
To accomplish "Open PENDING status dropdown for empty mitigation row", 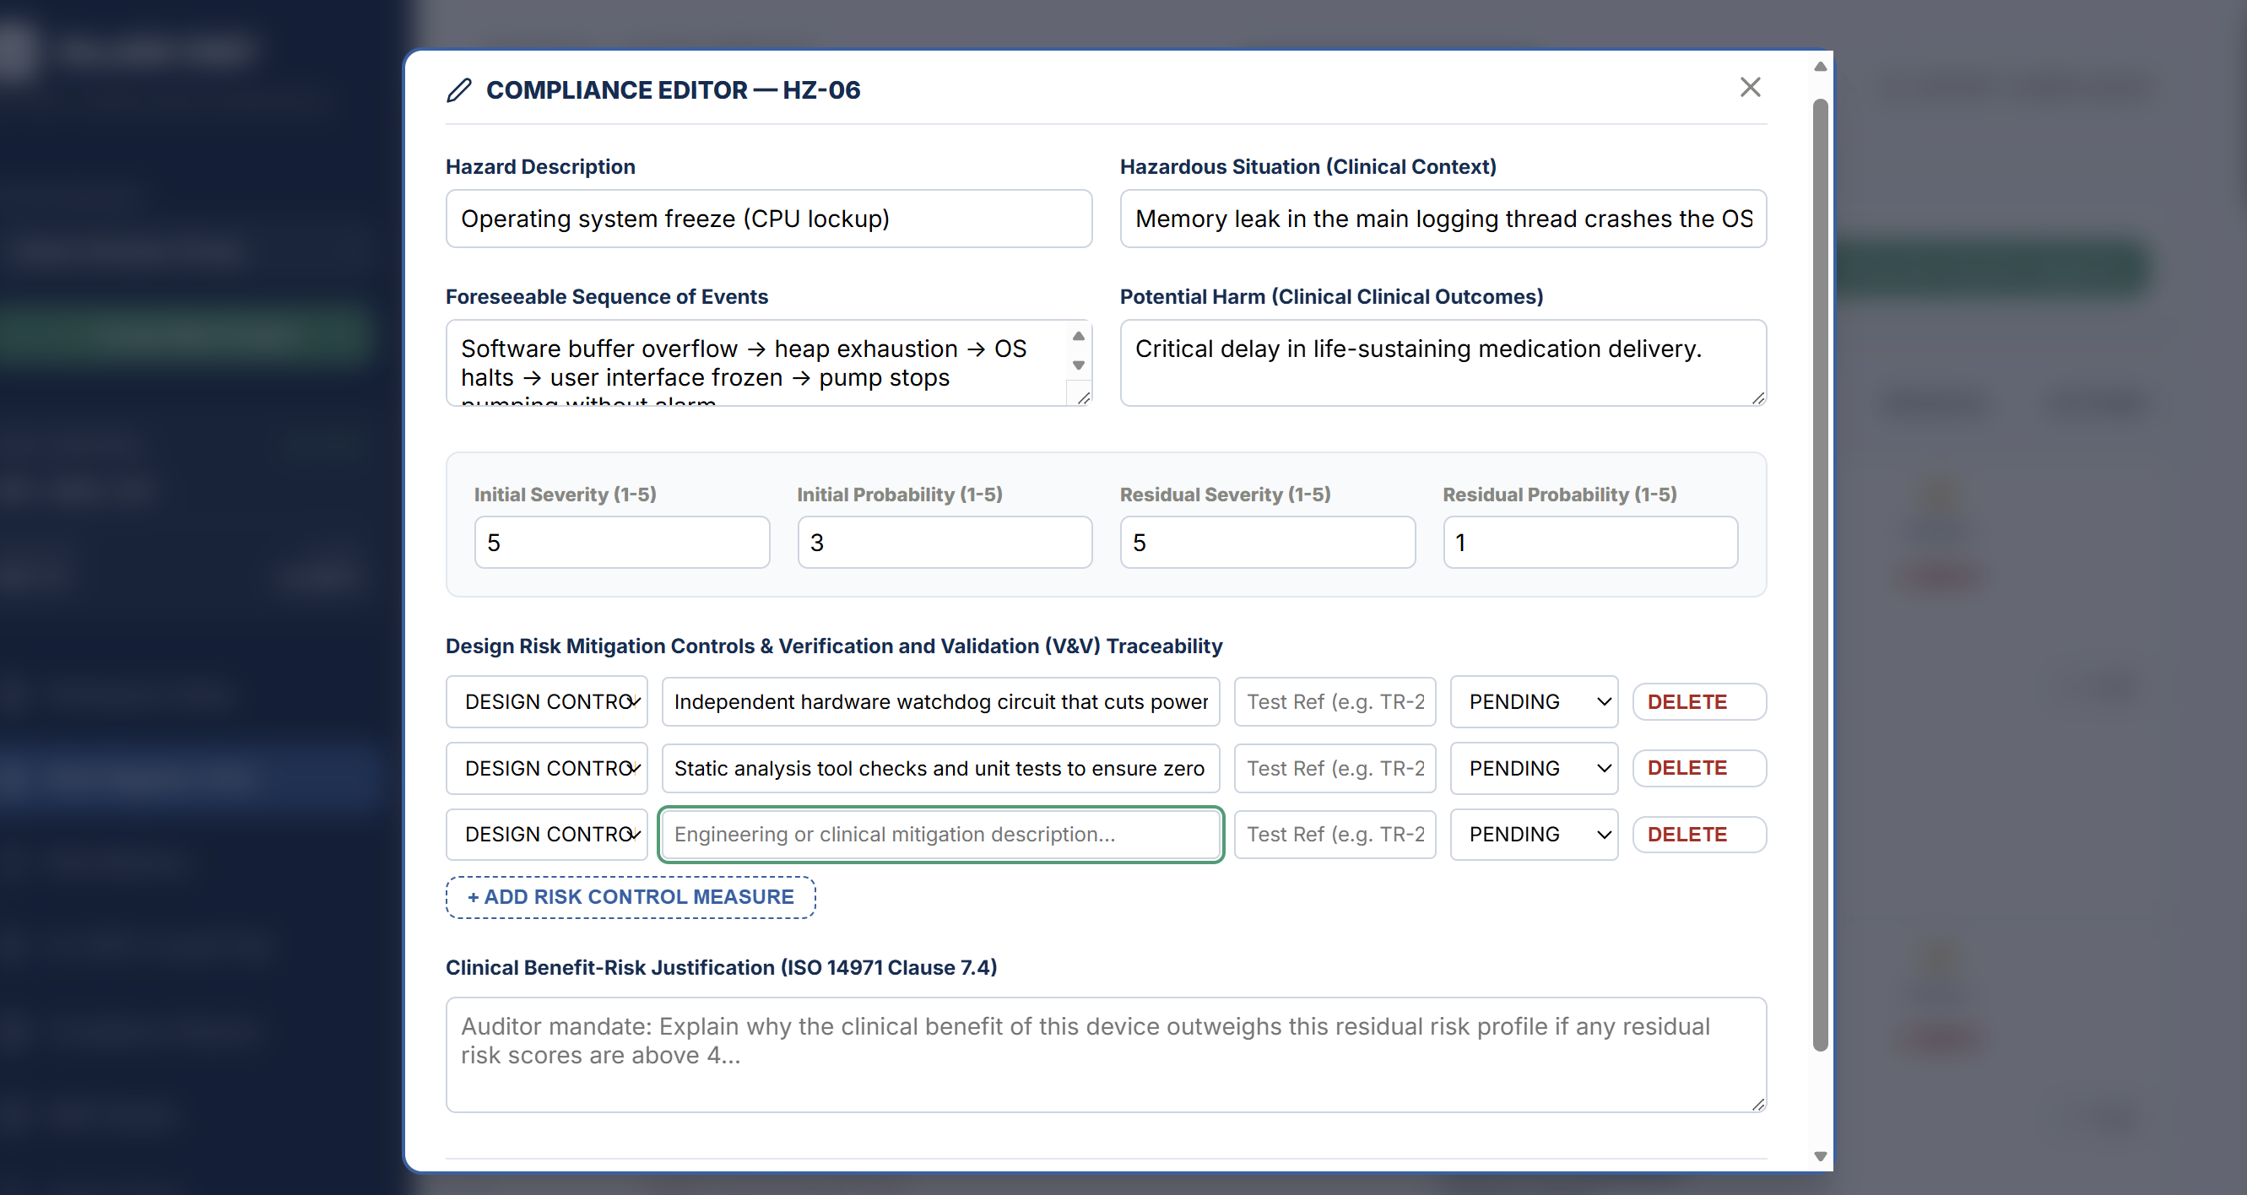I will click(1535, 835).
